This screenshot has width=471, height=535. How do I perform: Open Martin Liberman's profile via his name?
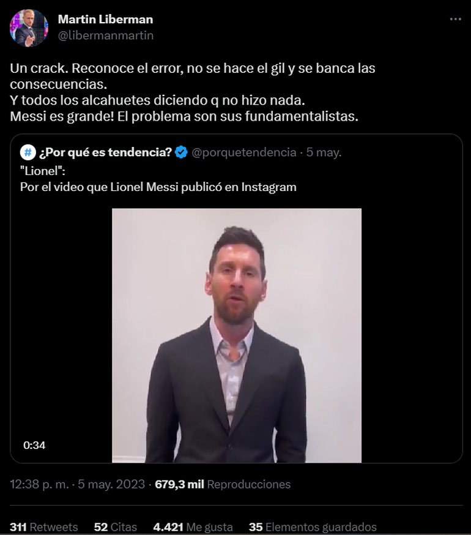click(x=105, y=18)
